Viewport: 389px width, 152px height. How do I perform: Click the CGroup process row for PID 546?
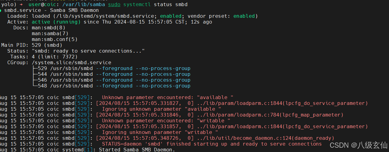(111, 80)
